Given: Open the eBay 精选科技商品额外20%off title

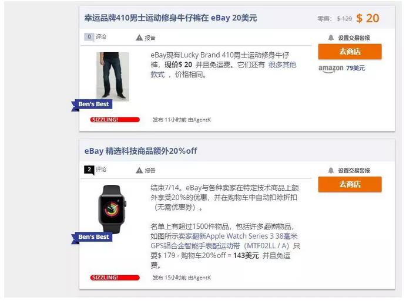Looking at the screenshot, I should (141, 151).
